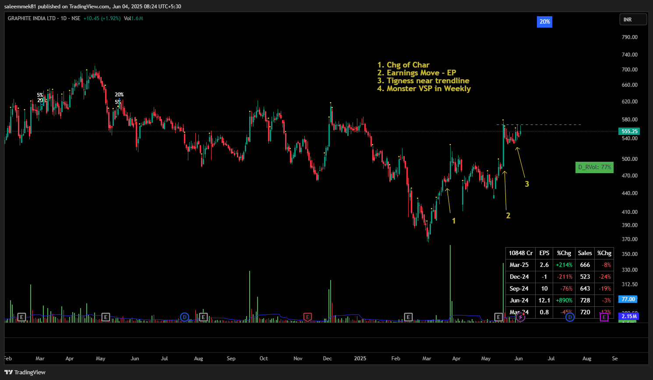Click the purple upcoming earnings E marker near August 2025
653x380 pixels.
pos(604,317)
